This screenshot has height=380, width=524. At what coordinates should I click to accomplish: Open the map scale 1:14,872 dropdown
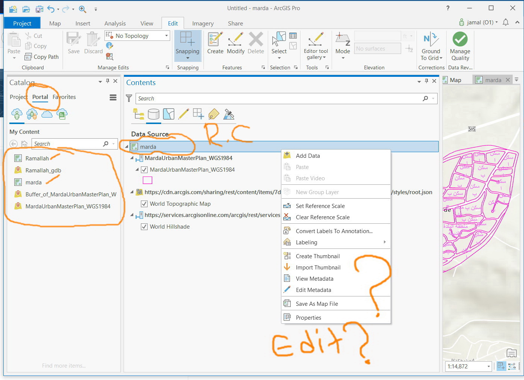pyautogui.click(x=489, y=367)
